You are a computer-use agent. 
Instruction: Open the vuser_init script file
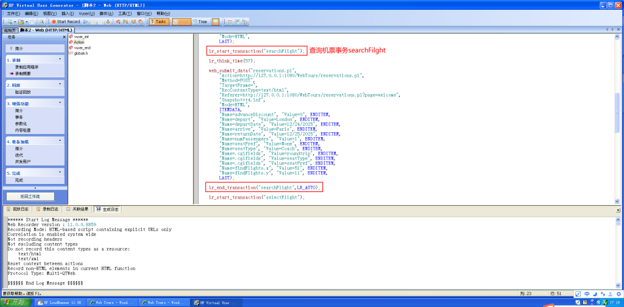tap(81, 37)
